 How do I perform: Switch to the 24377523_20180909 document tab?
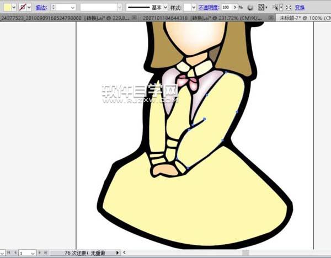(65, 18)
